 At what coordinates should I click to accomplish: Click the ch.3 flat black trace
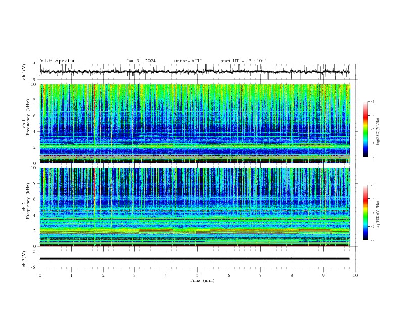(194, 259)
